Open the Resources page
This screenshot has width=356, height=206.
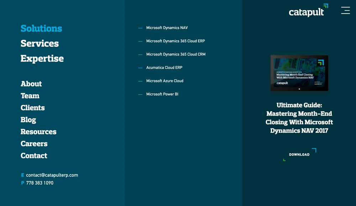click(x=38, y=132)
